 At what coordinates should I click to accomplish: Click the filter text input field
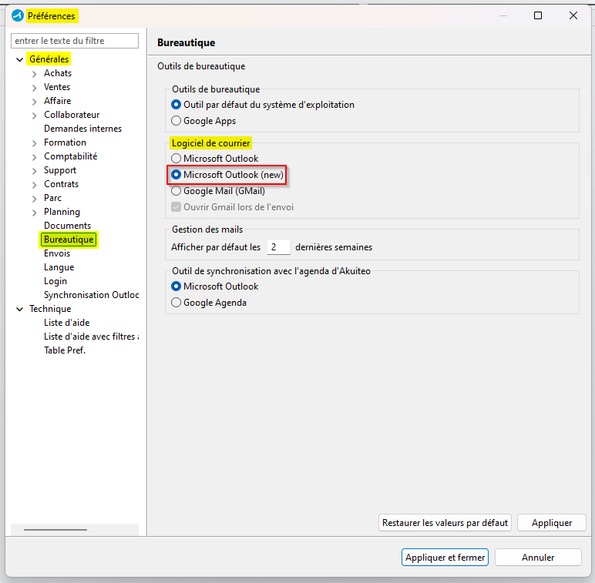(x=75, y=41)
